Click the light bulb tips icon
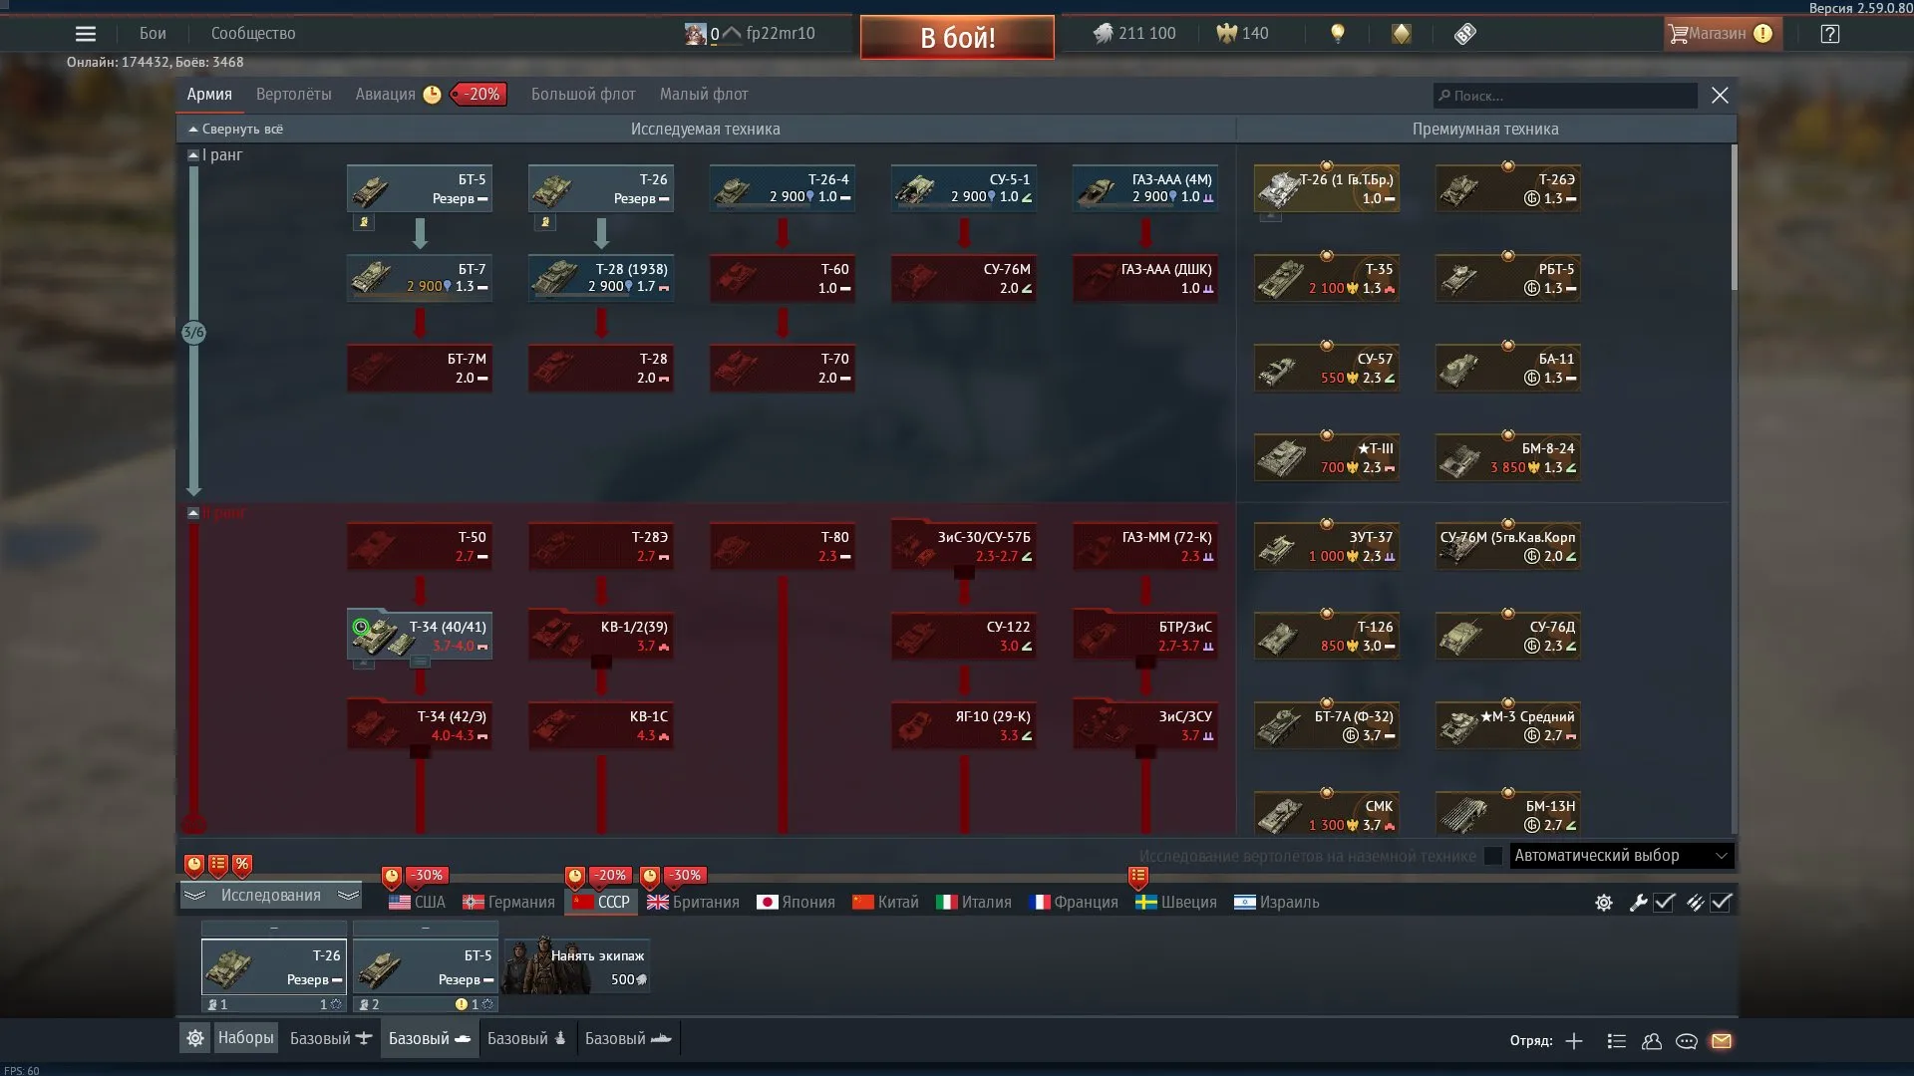The height and width of the screenshot is (1076, 1914). (x=1338, y=34)
